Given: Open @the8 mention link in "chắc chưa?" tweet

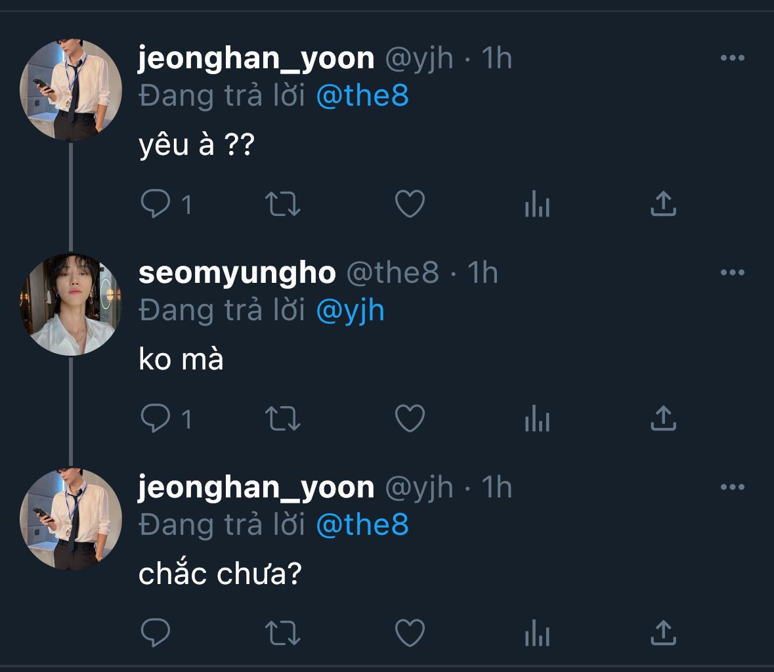Looking at the screenshot, I should pos(362,525).
